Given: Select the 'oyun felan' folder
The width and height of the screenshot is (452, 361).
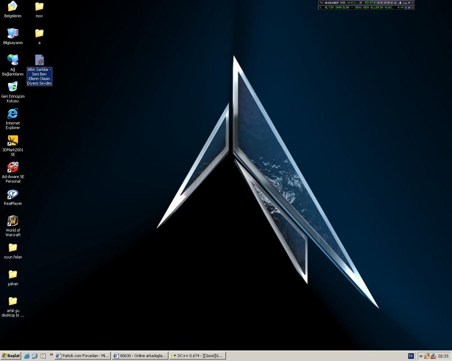Looking at the screenshot, I should click(x=13, y=251).
